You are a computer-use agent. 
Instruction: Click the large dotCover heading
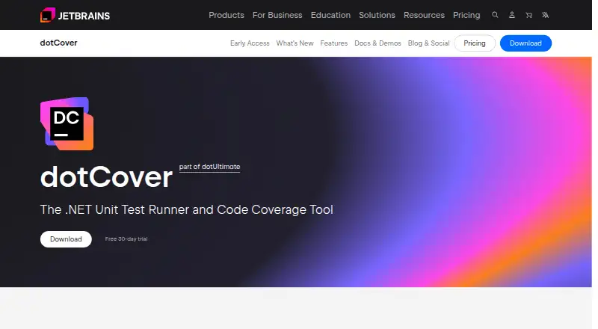click(x=106, y=177)
